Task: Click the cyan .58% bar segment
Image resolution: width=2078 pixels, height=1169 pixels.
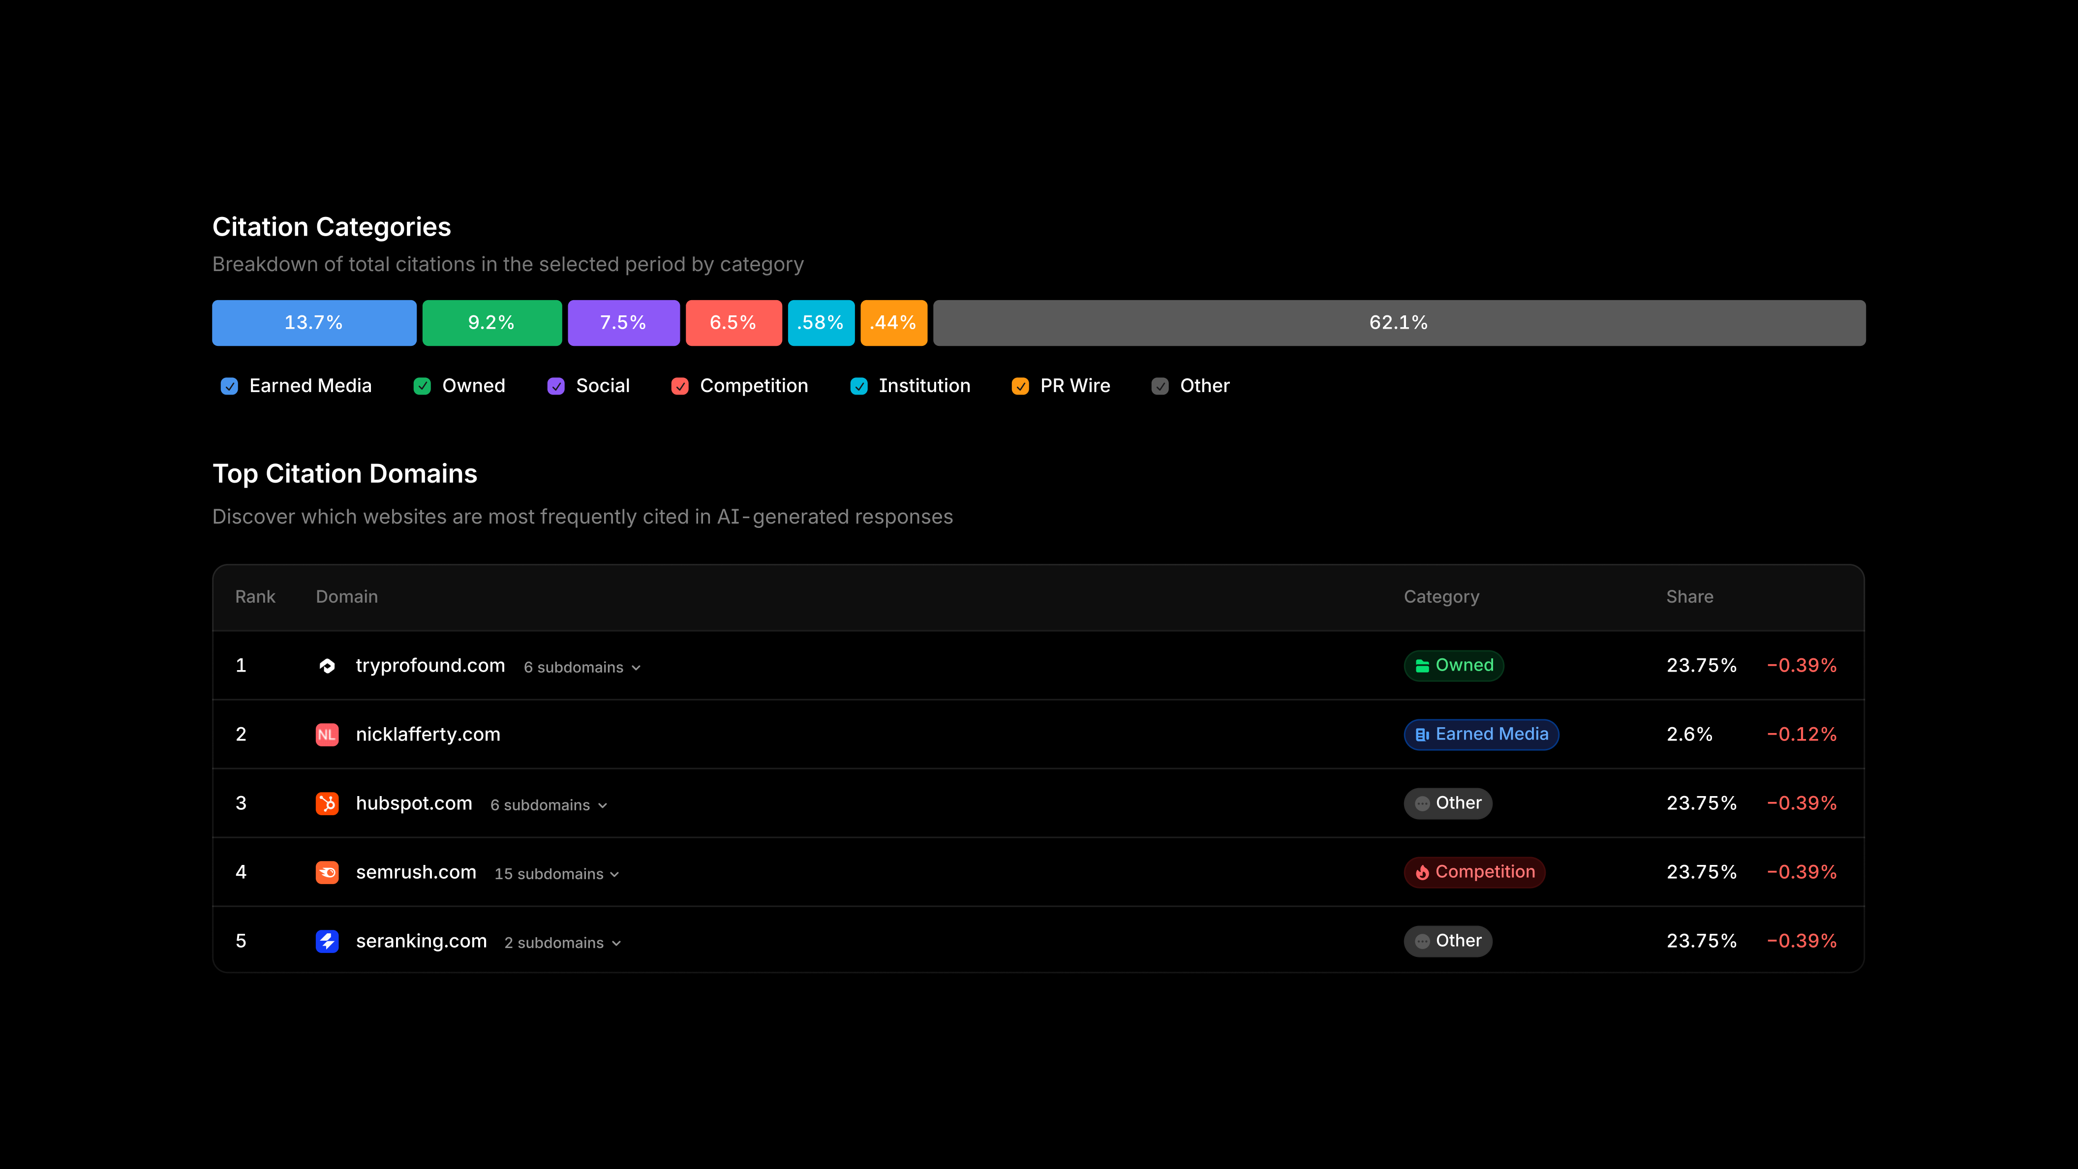Action: 821,323
